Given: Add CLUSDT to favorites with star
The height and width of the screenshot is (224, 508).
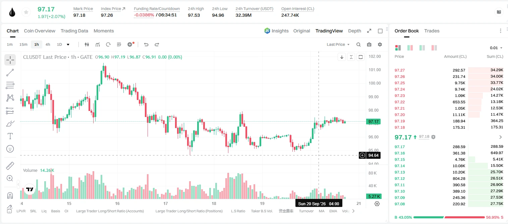Looking at the screenshot, I should [x=26, y=12].
